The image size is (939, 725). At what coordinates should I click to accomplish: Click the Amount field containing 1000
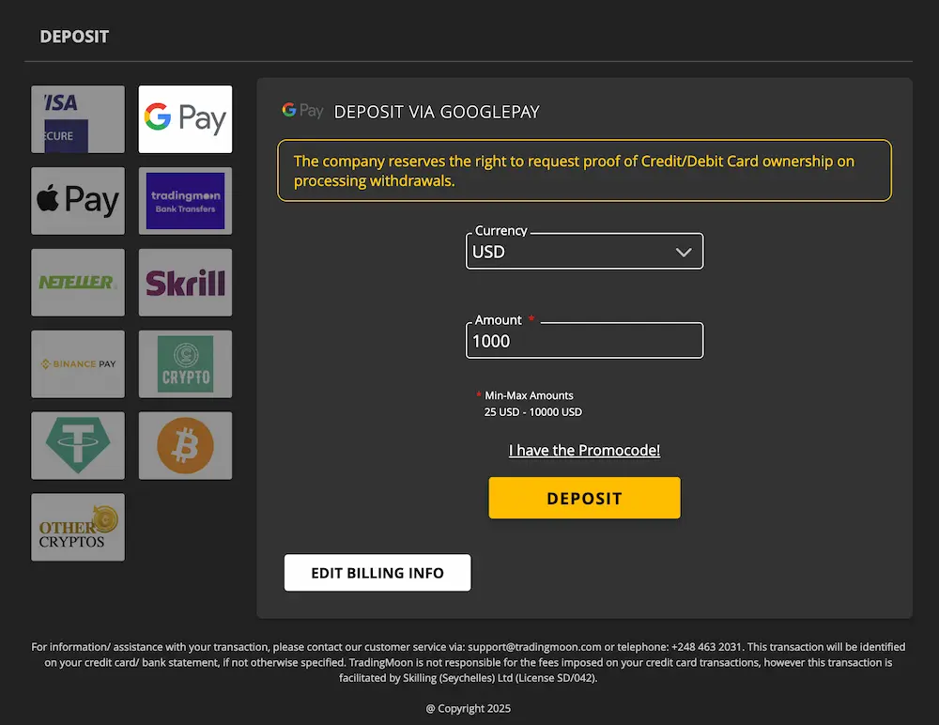coord(584,340)
